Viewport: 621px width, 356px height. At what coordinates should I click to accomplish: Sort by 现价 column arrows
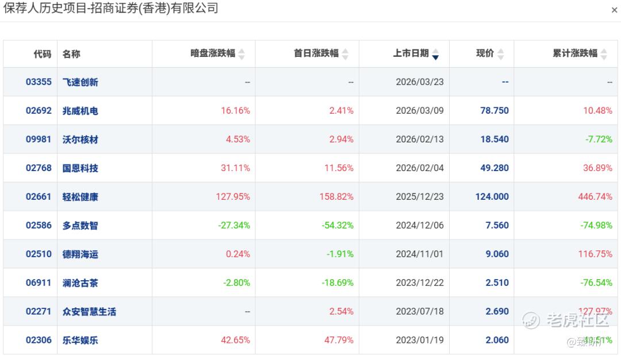pyautogui.click(x=500, y=54)
